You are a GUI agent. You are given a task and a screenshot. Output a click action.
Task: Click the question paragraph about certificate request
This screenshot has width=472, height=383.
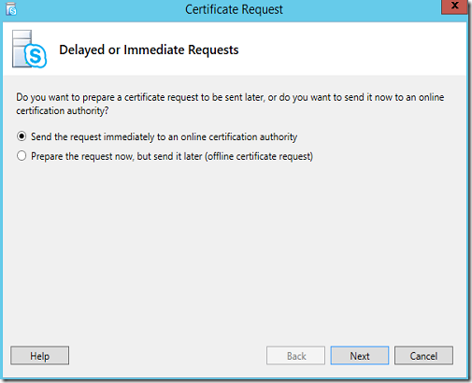tap(230, 104)
